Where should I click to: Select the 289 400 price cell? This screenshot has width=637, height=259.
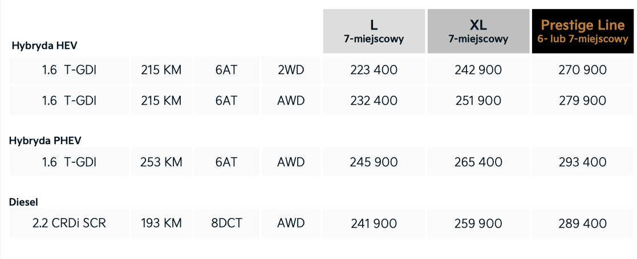point(582,224)
